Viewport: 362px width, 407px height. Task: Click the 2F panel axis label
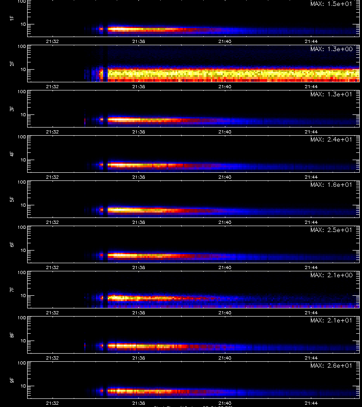coord(12,64)
